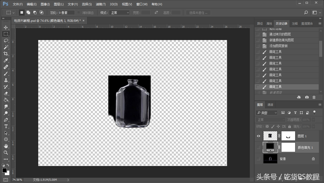The height and width of the screenshot is (183, 324).
Task: Show the 颜色填充 1 layer visibility
Action: 258,147
